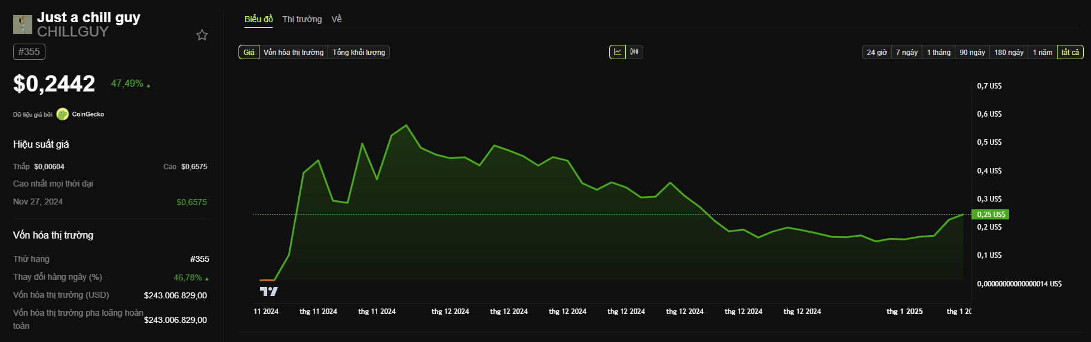This screenshot has height=342, width=1091.
Task: Click the #355 rank badge
Action: coord(29,51)
